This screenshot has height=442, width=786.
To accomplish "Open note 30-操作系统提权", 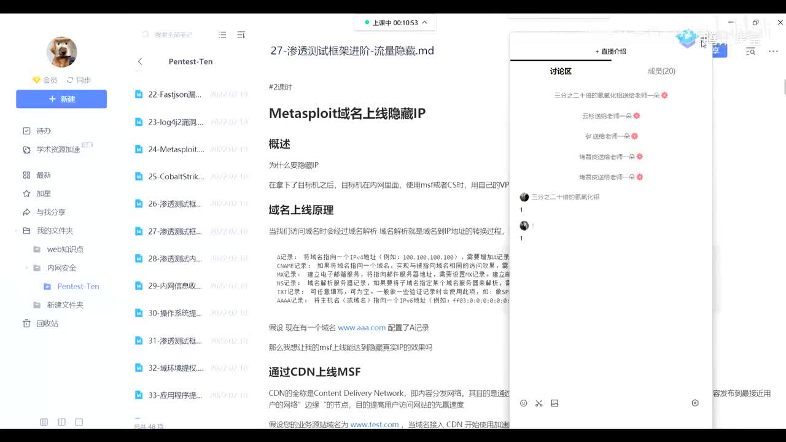I will 190,313.
